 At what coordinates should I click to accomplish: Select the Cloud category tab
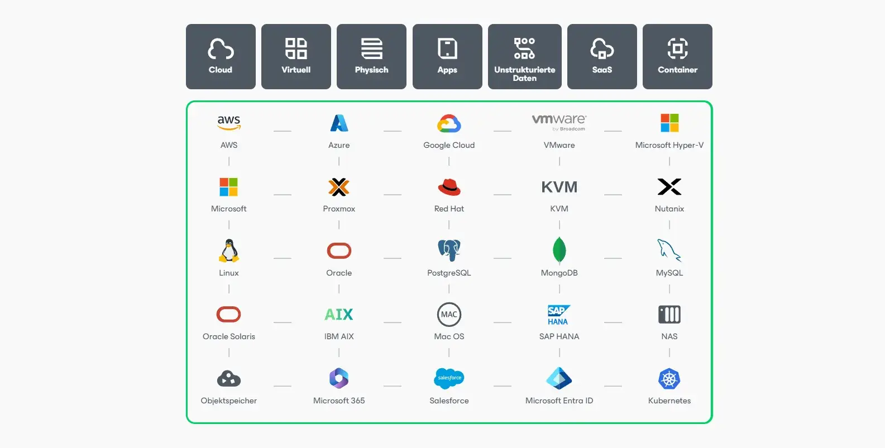221,56
